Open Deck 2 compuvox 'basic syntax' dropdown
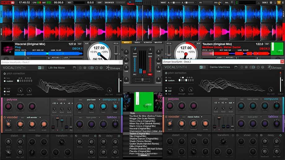The width and height of the screenshot is (285, 160). pyautogui.click(x=254, y=99)
